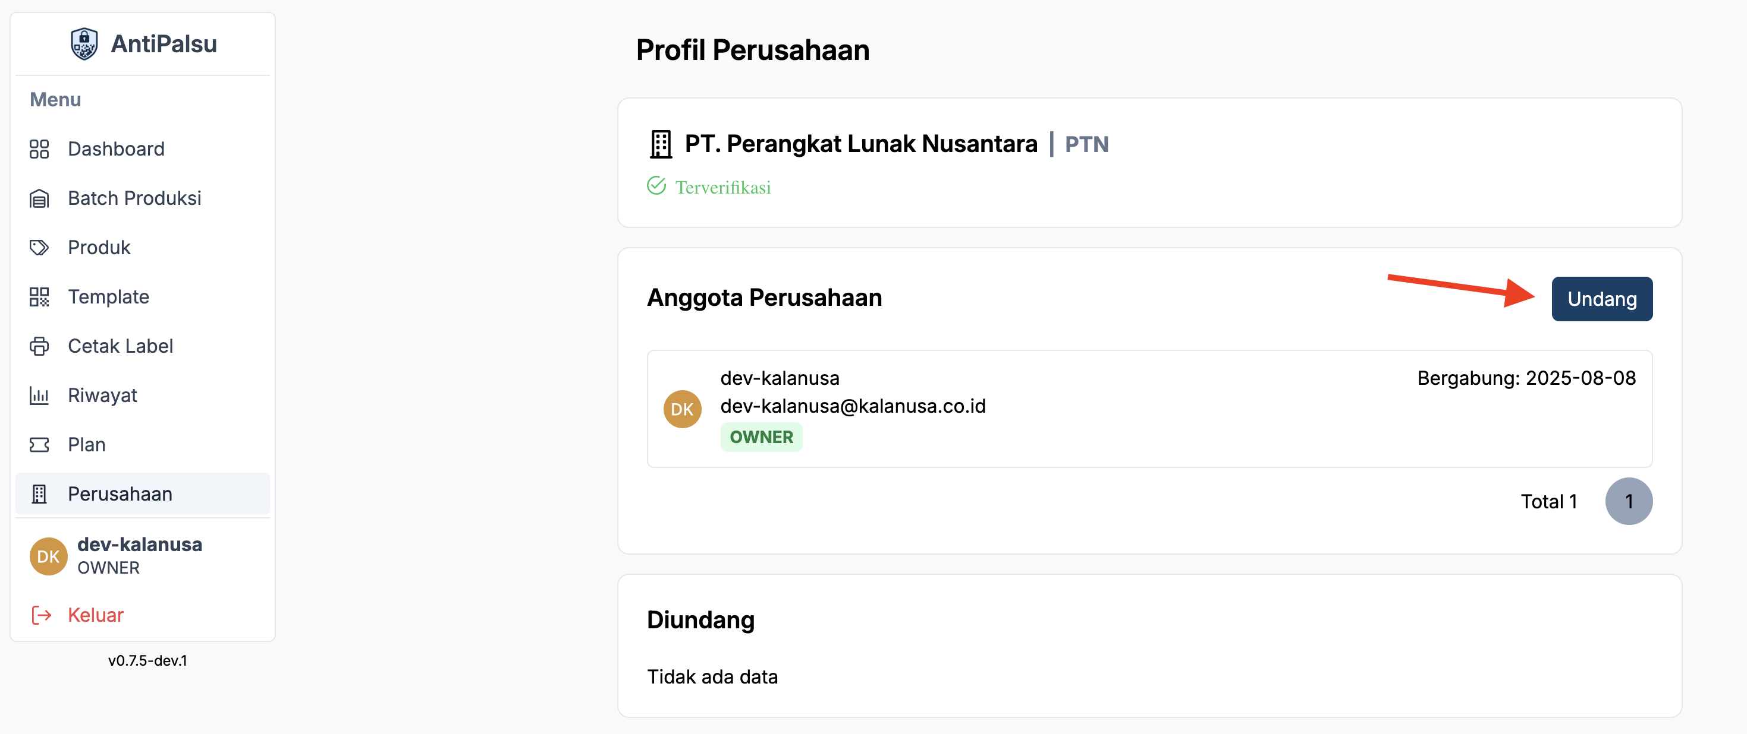Viewport: 1747px width, 734px height.
Task: Select the Perusahaan menu item
Action: coord(120,494)
